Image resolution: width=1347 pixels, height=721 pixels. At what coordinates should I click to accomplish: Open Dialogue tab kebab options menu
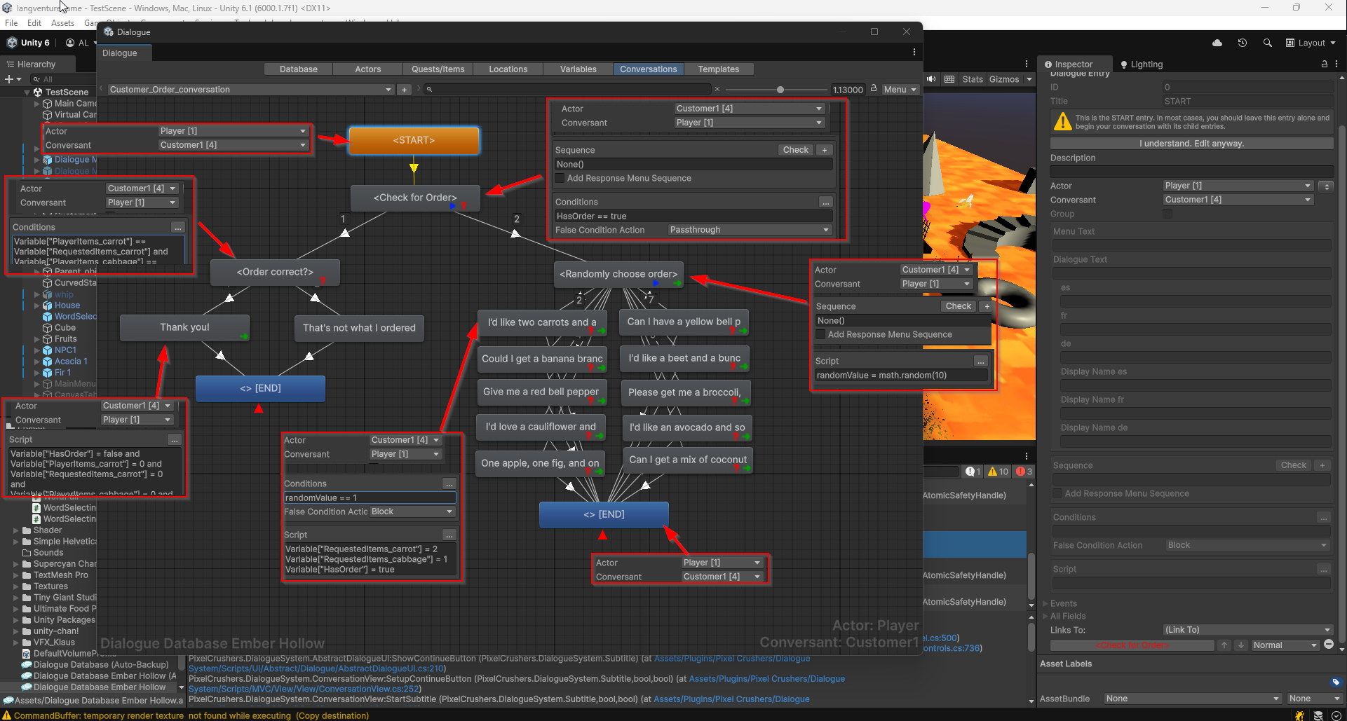(914, 53)
